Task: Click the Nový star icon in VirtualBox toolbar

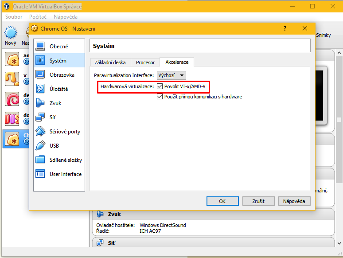Action: (10, 32)
